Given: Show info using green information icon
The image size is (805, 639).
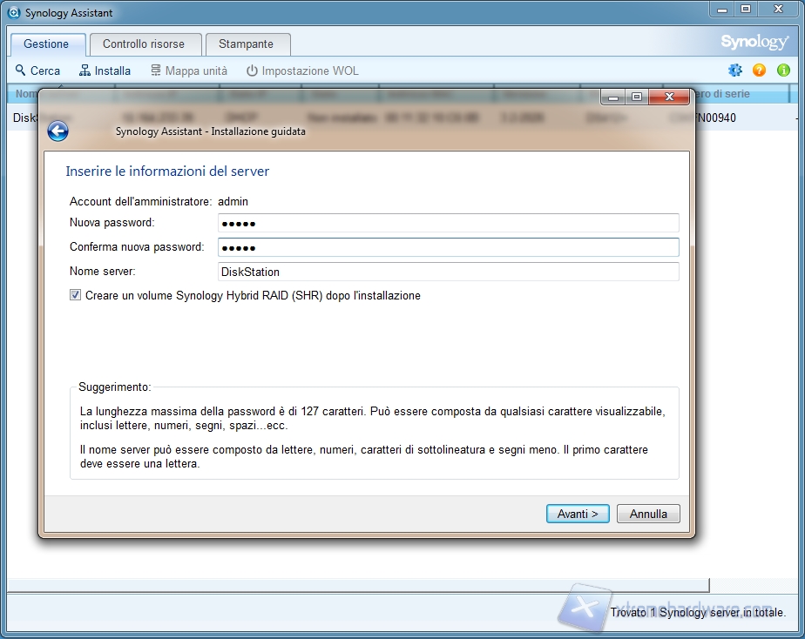Looking at the screenshot, I should [783, 71].
